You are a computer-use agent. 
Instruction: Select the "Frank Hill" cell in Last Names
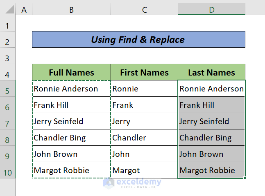[211, 105]
